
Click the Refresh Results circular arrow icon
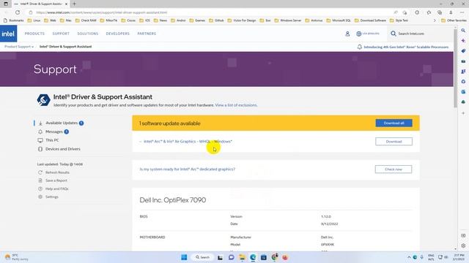pyautogui.click(x=40, y=172)
